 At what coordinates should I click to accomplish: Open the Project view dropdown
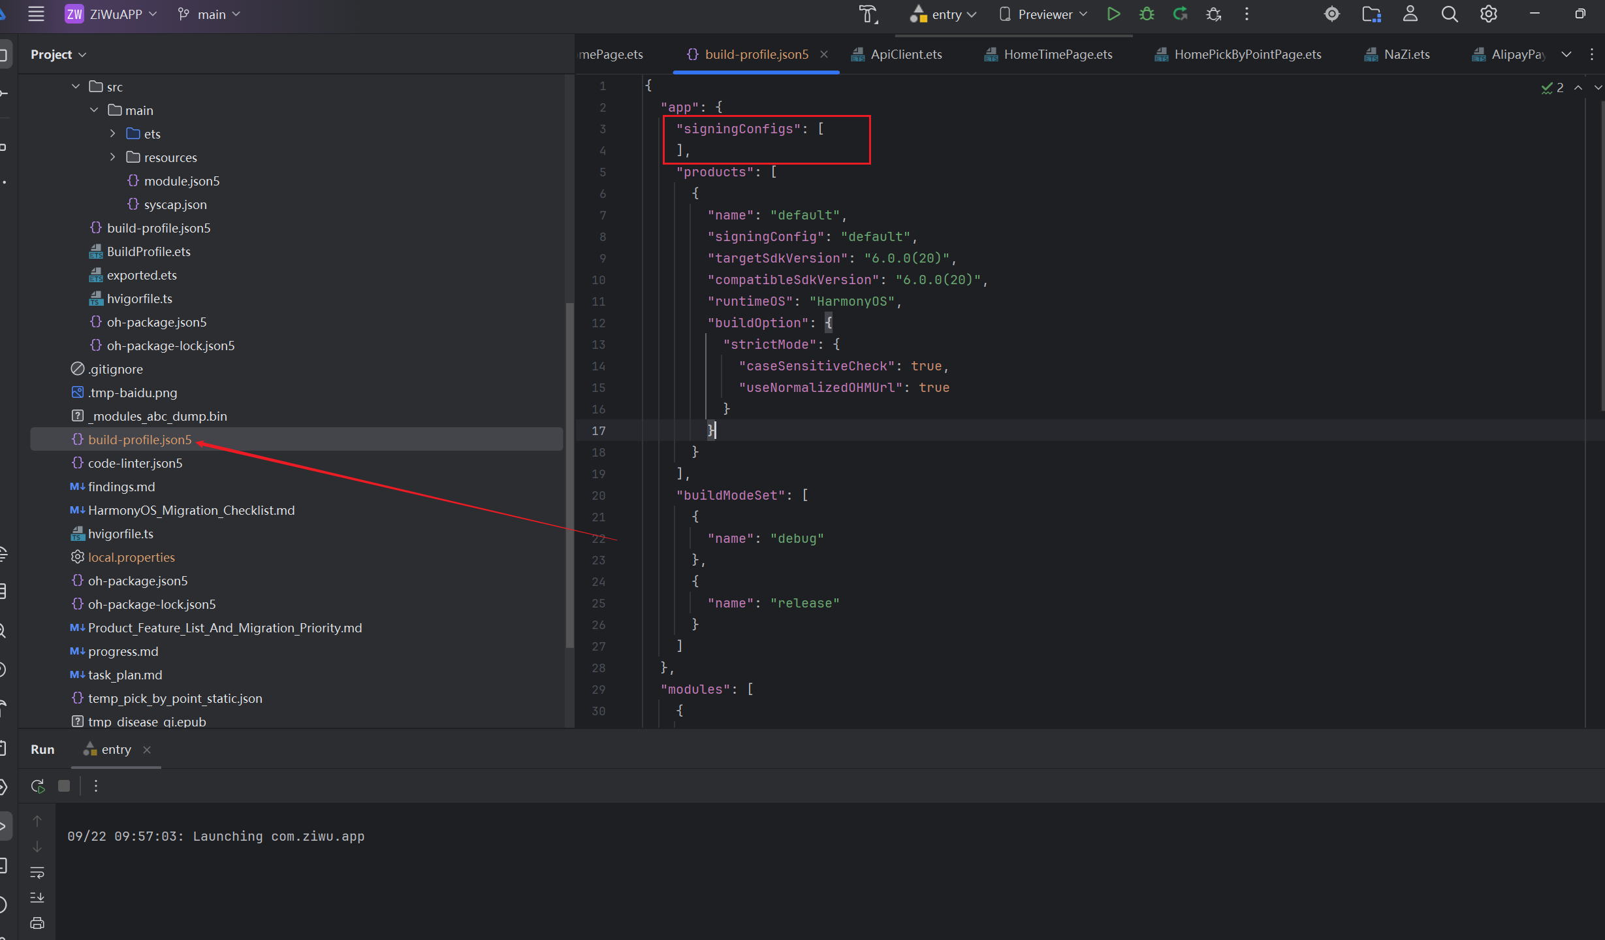(58, 54)
